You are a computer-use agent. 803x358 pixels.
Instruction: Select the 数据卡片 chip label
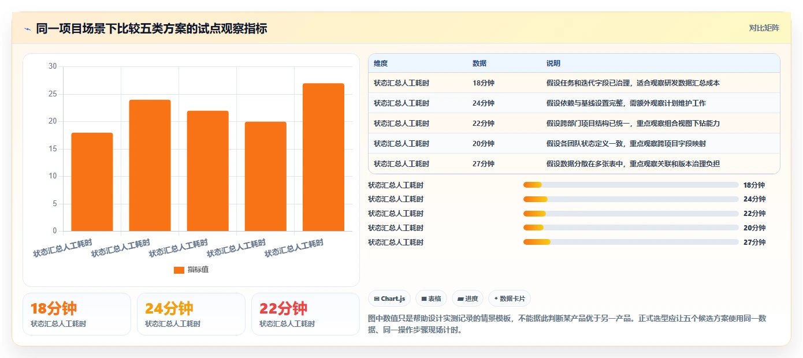click(x=512, y=299)
